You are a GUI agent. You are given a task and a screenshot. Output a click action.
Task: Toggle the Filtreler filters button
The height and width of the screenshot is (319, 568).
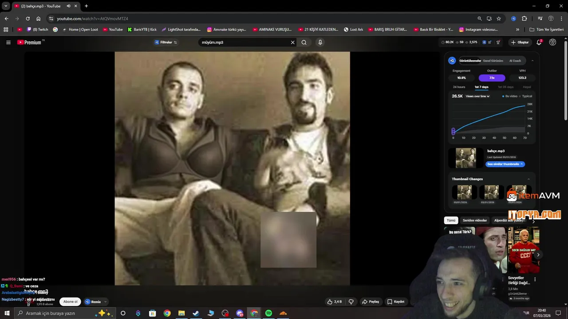click(x=166, y=43)
